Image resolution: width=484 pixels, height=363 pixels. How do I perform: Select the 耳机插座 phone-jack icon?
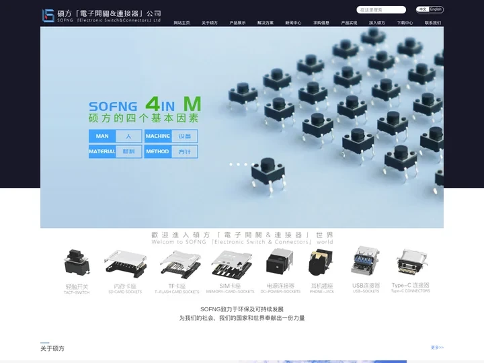point(321,271)
